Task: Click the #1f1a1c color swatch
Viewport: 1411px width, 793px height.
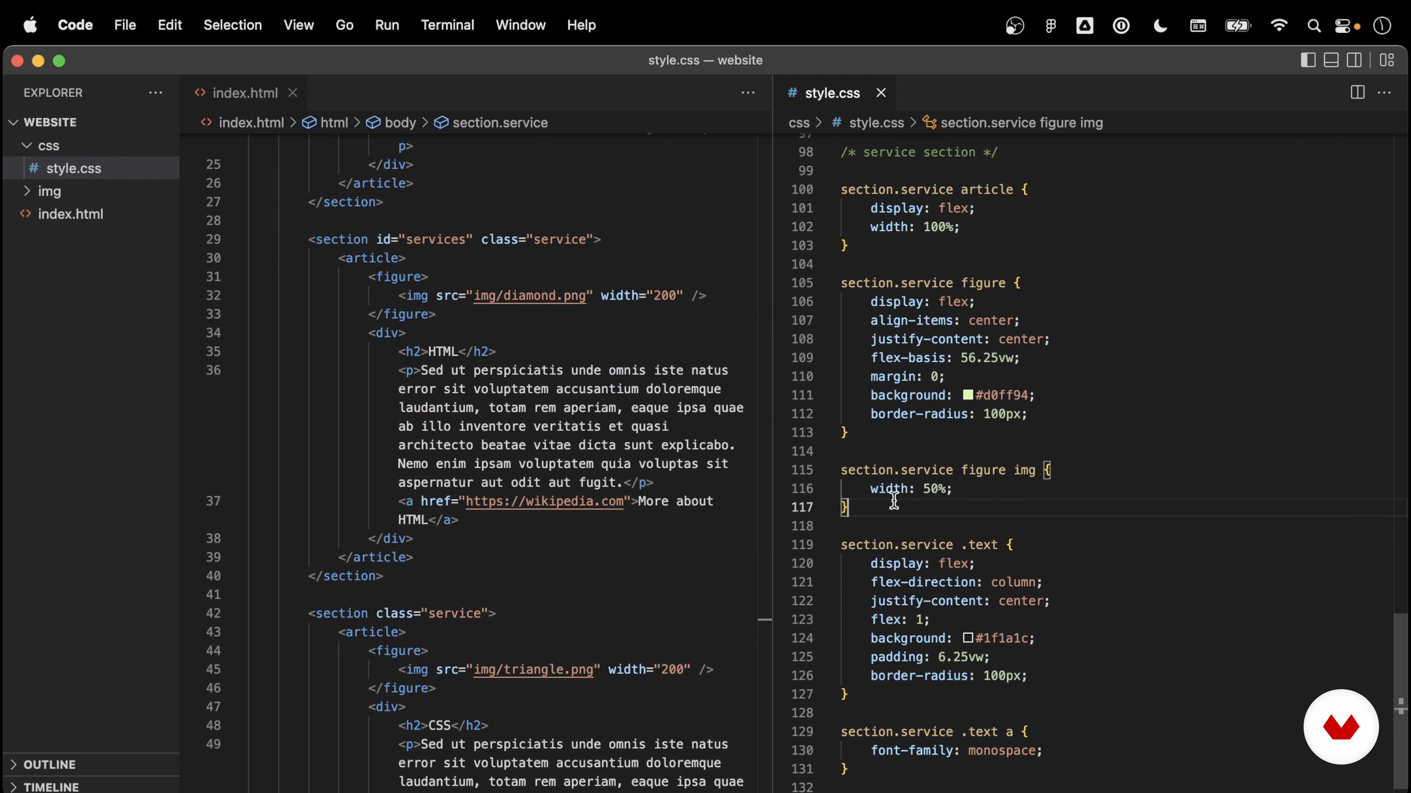Action: coord(968,638)
